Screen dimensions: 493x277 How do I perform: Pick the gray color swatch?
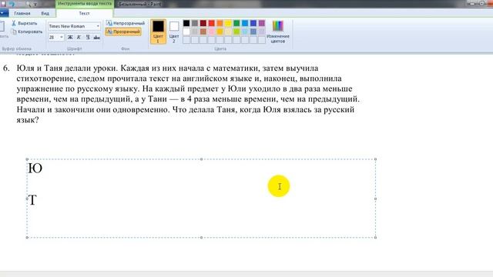click(x=195, y=23)
